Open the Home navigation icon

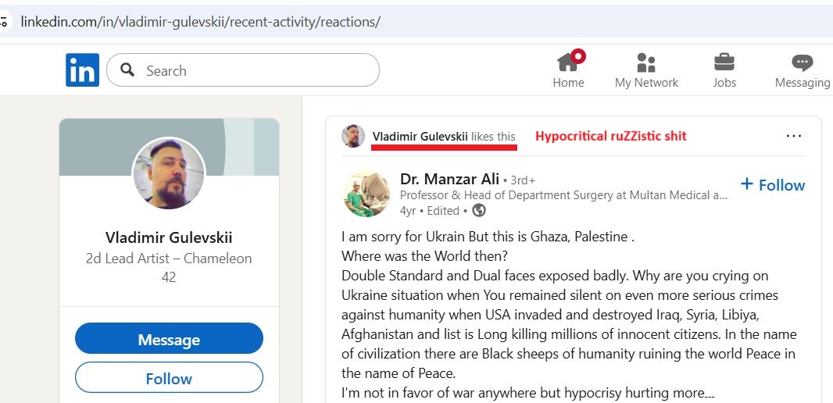point(568,63)
